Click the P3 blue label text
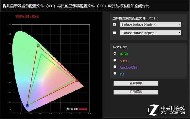The height and width of the screenshot is (119, 190). pyautogui.click(x=122, y=74)
